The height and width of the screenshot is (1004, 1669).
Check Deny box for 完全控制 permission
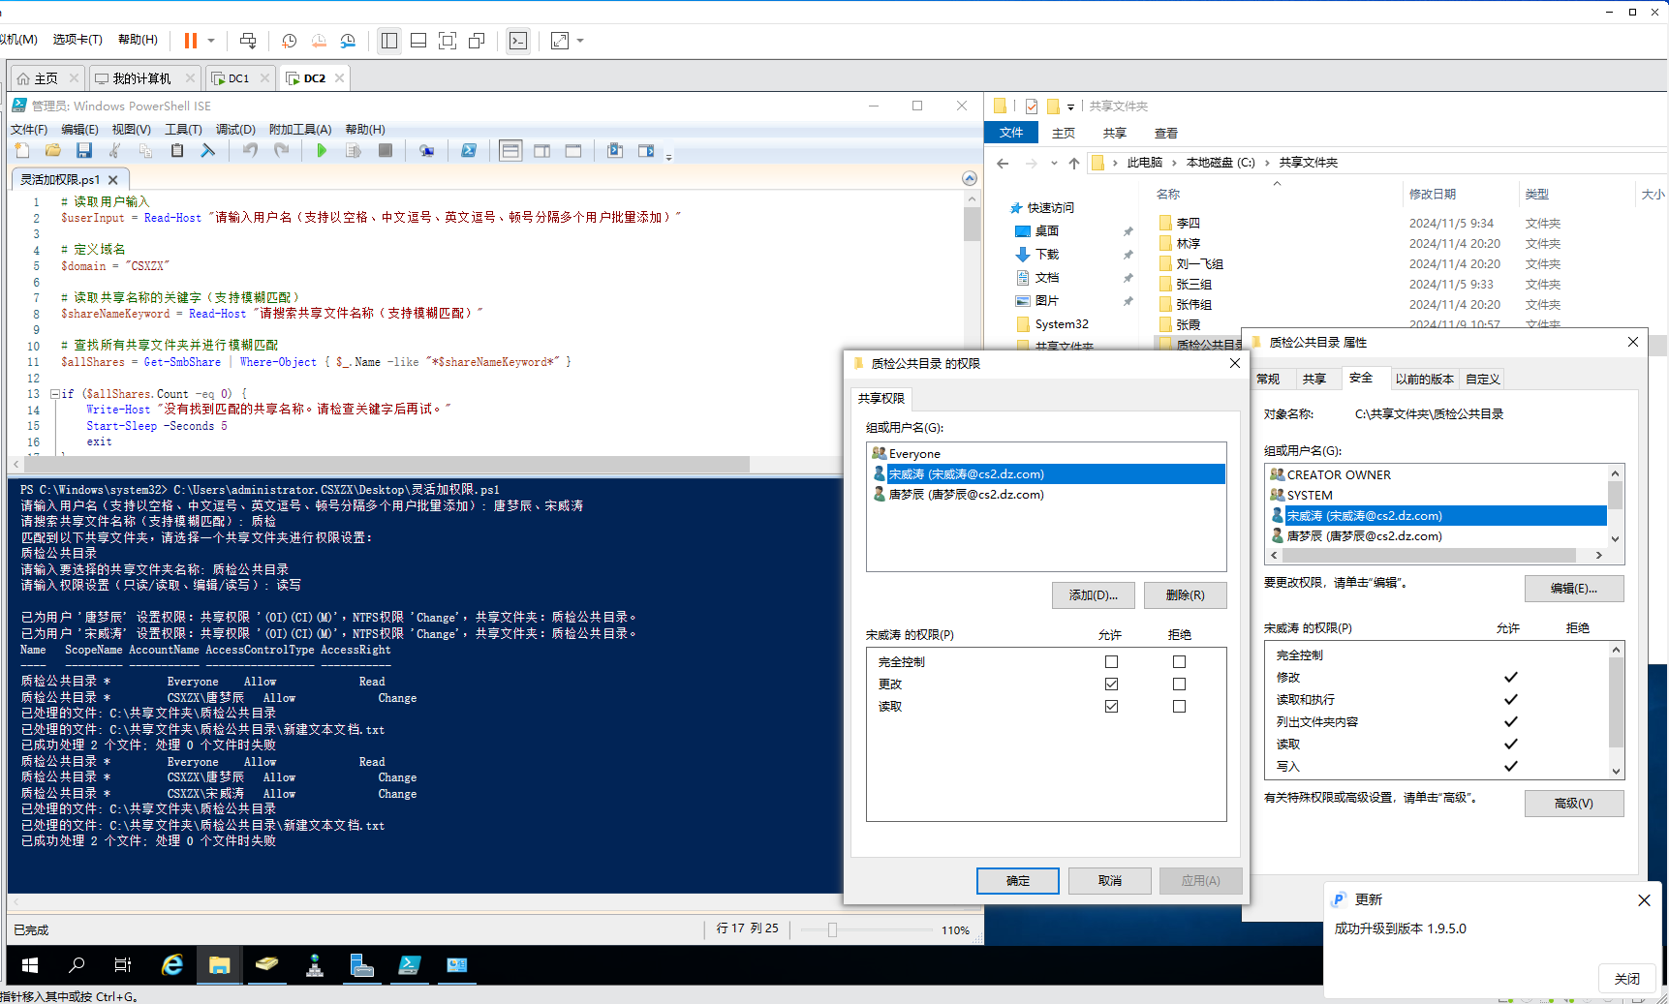point(1179,662)
